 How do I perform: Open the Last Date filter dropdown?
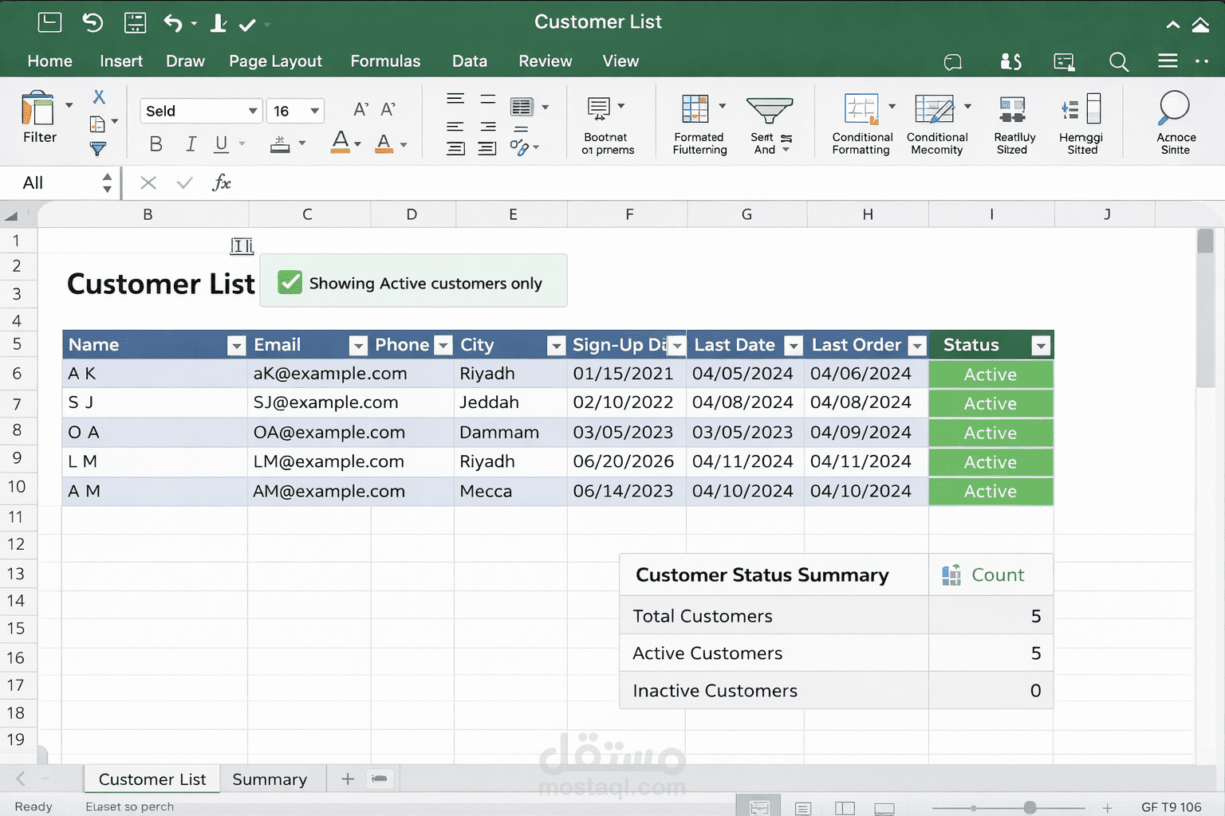pyautogui.click(x=794, y=345)
